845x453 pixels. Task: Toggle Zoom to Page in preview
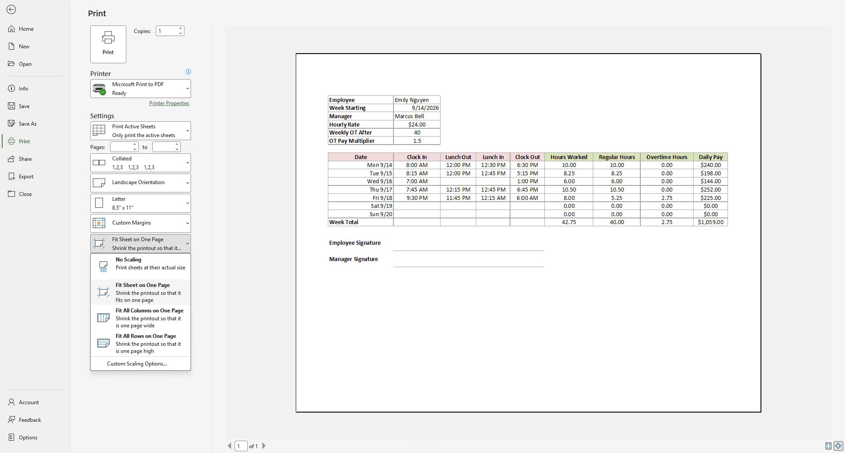[838, 446]
